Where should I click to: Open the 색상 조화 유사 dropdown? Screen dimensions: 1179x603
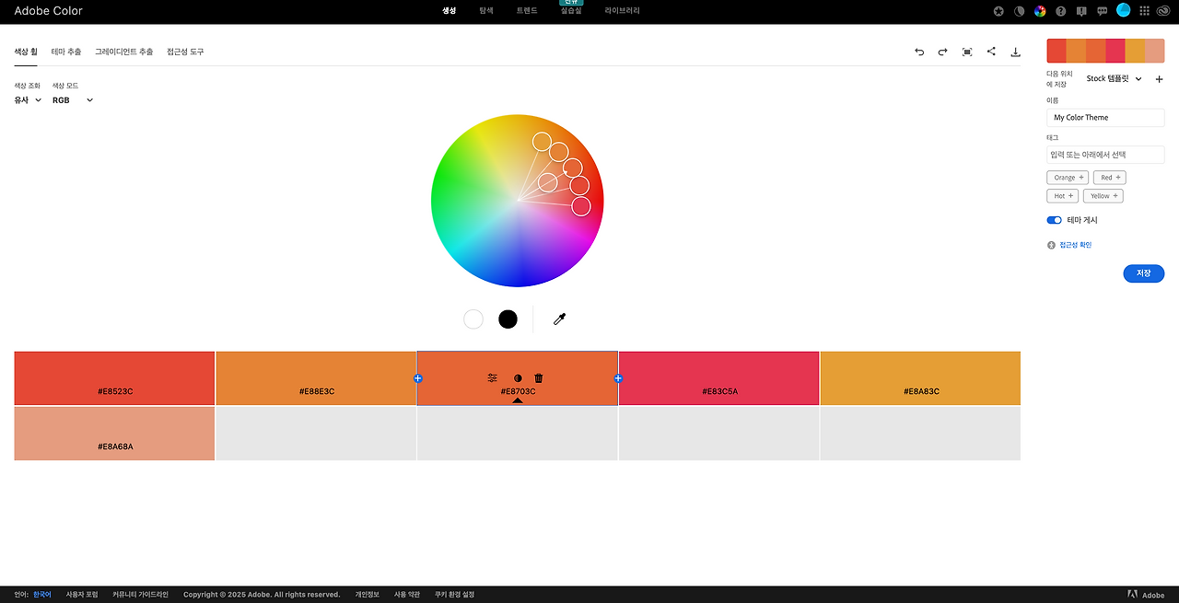28,99
